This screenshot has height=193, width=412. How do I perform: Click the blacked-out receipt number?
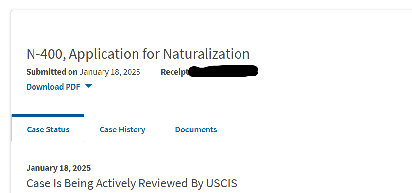(223, 71)
